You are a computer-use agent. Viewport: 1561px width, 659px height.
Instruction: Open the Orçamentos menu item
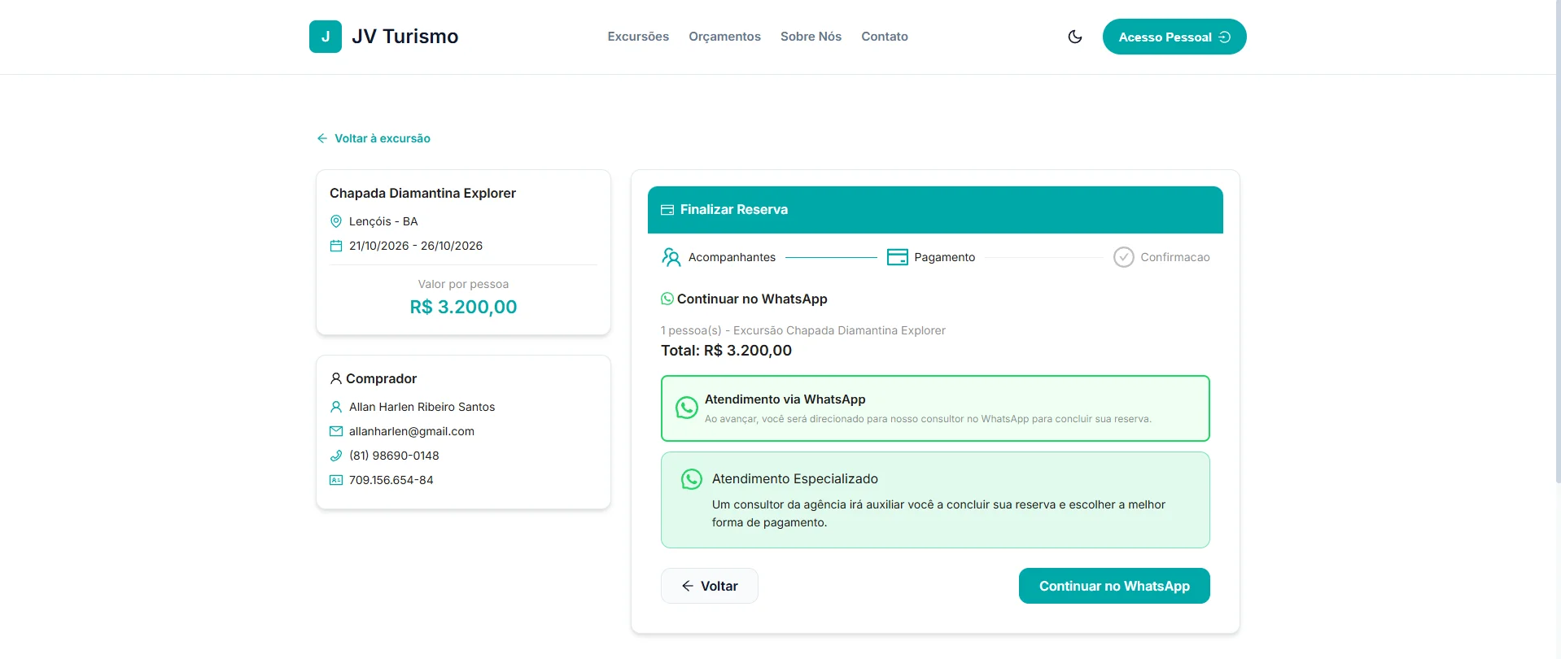click(x=724, y=37)
